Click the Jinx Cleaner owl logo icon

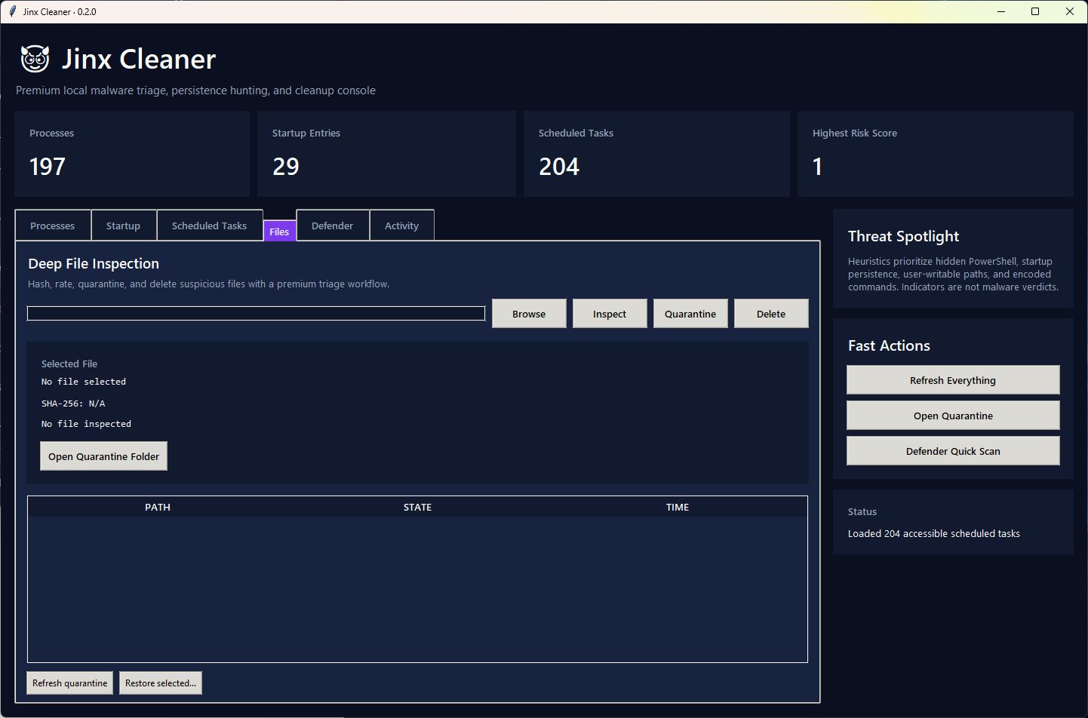pyautogui.click(x=35, y=59)
